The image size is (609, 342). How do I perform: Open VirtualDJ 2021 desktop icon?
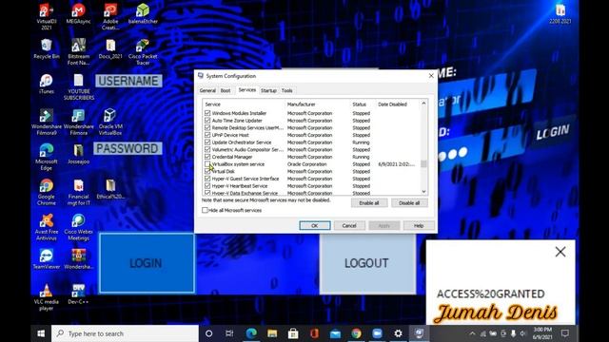47,16
